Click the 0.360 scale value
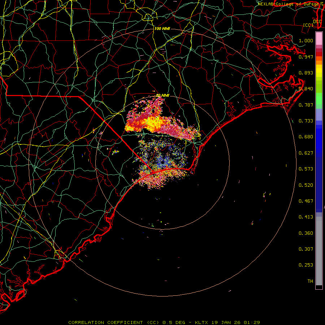Image resolution: width=325 pixels, height=325 pixels. pos(306,233)
